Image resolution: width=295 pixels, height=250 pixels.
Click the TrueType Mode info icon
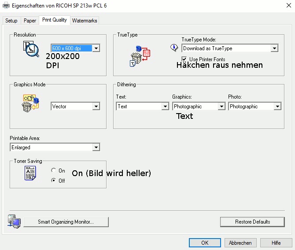coord(174,48)
